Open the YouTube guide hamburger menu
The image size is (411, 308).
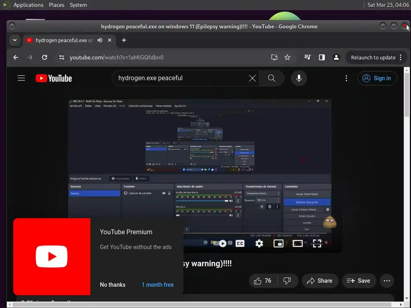click(x=21, y=78)
